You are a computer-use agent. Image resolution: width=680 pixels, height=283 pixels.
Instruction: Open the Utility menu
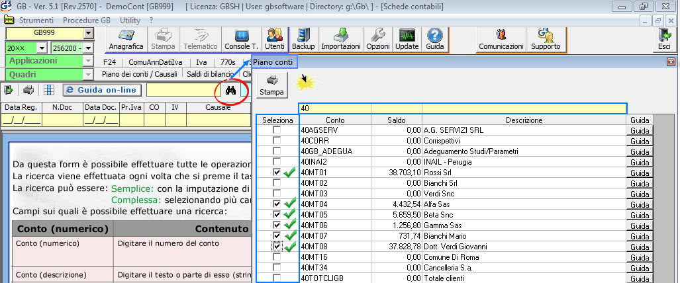130,20
